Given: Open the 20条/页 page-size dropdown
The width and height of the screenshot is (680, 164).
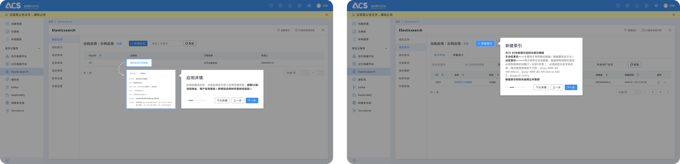Looking at the screenshot, I should click(x=293, y=73).
